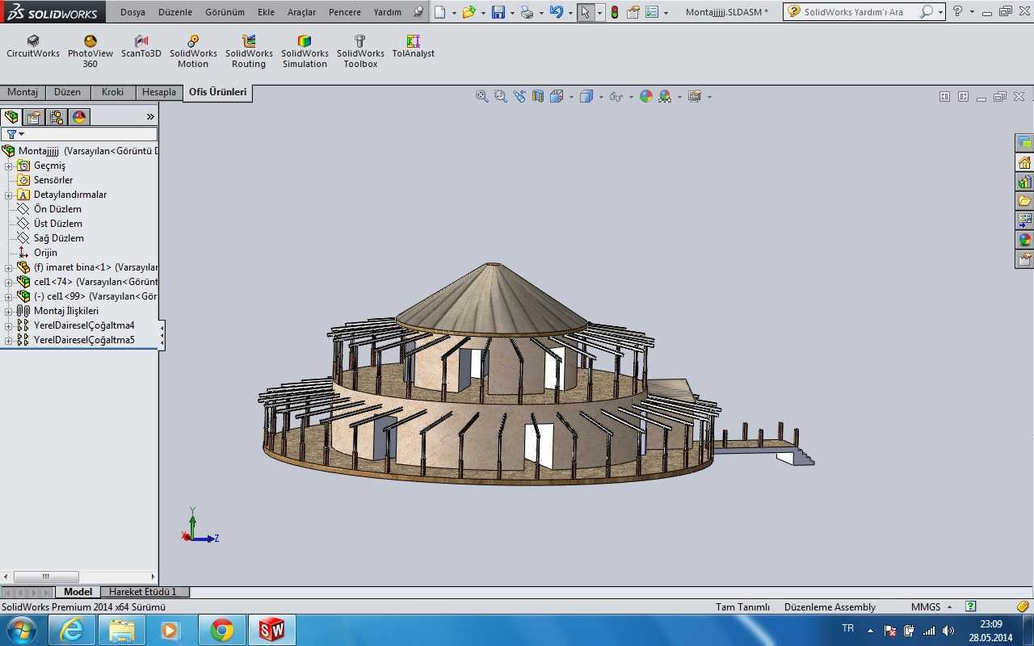1034x646 pixels.
Task: Switch to the Kroki tab
Action: pos(112,92)
